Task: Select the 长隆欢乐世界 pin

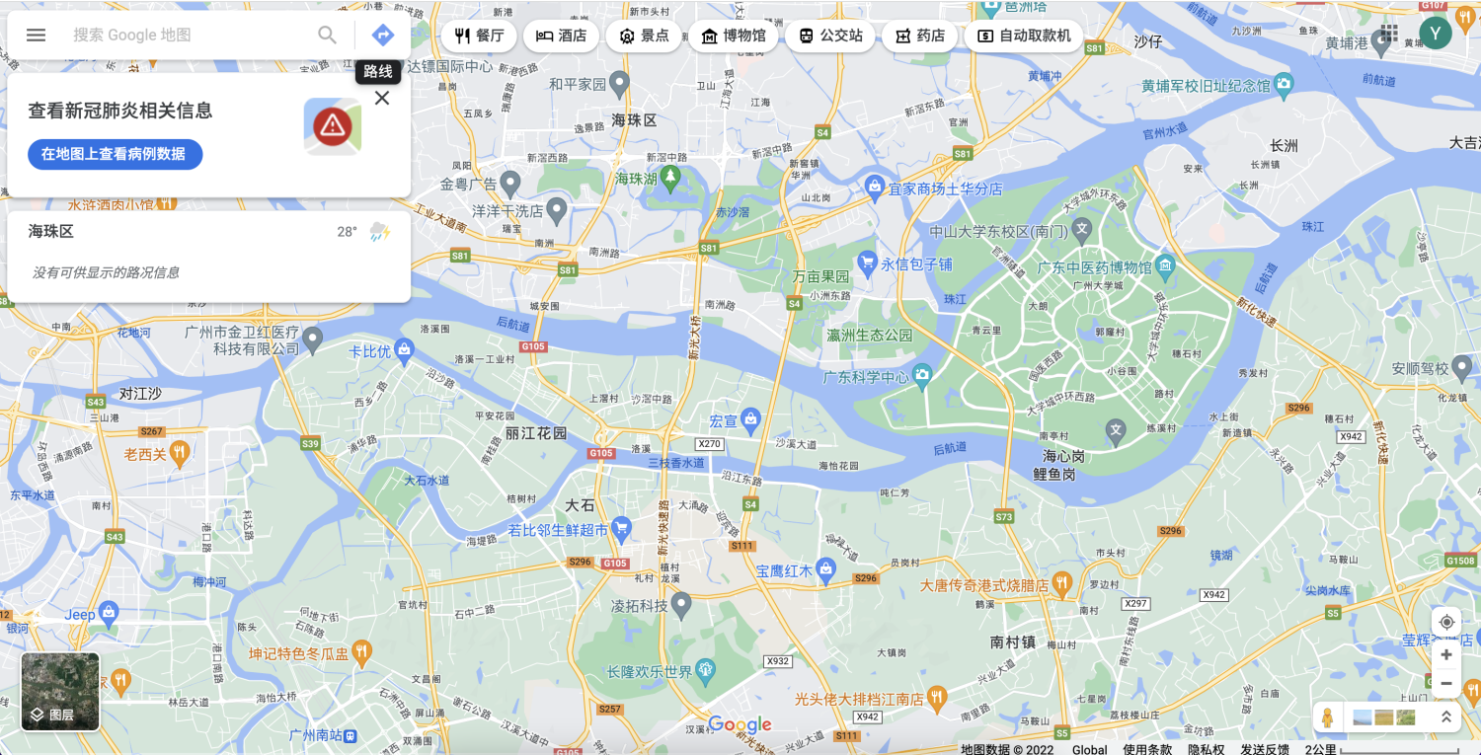Action: [x=705, y=670]
